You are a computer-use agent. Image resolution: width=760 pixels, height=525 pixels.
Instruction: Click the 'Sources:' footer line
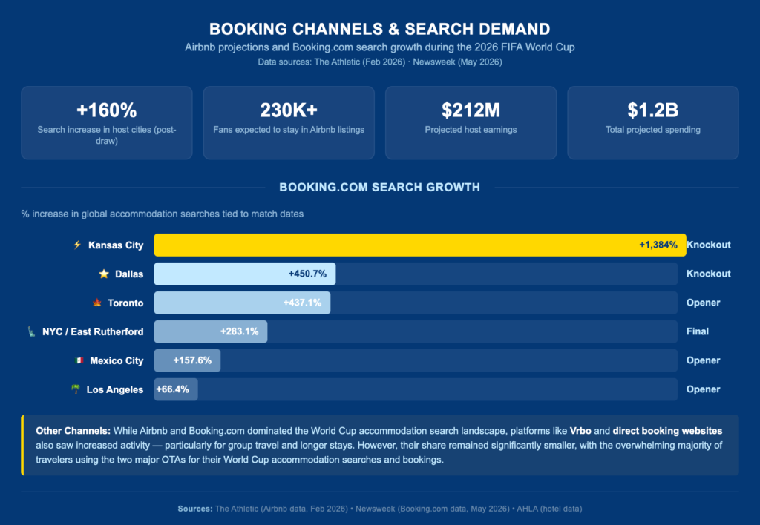click(380, 509)
